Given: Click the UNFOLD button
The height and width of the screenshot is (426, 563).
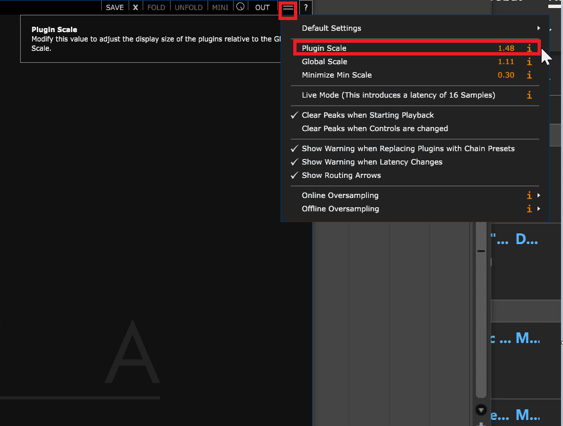Looking at the screenshot, I should pos(188,7).
